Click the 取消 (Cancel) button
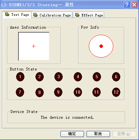Screen dimensions: 139x140 pos(98,134)
